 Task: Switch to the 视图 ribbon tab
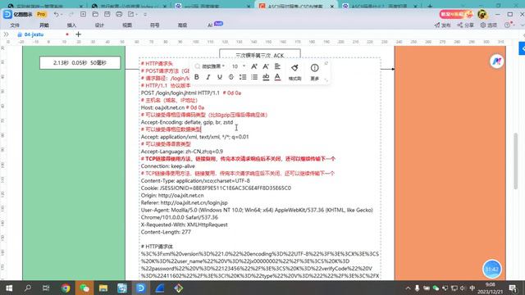click(x=127, y=25)
